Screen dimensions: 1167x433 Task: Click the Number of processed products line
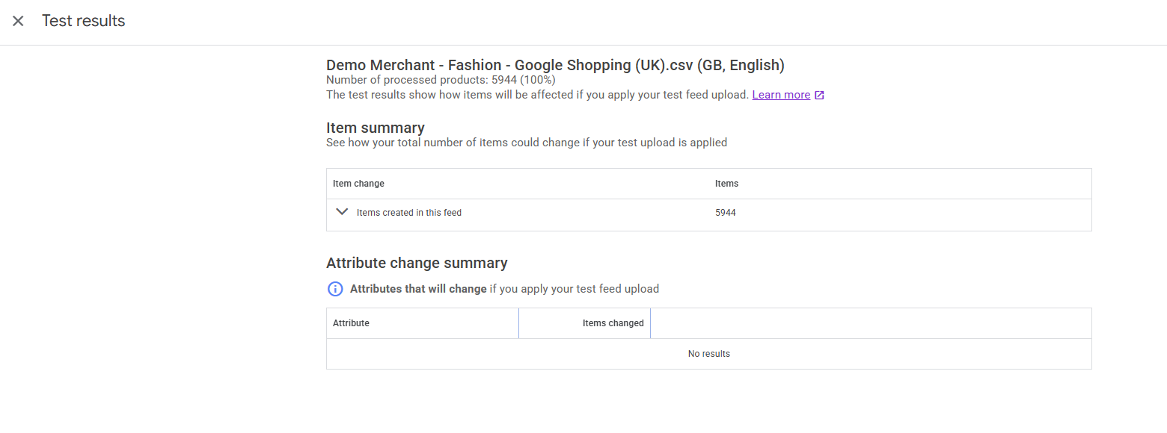tap(441, 80)
